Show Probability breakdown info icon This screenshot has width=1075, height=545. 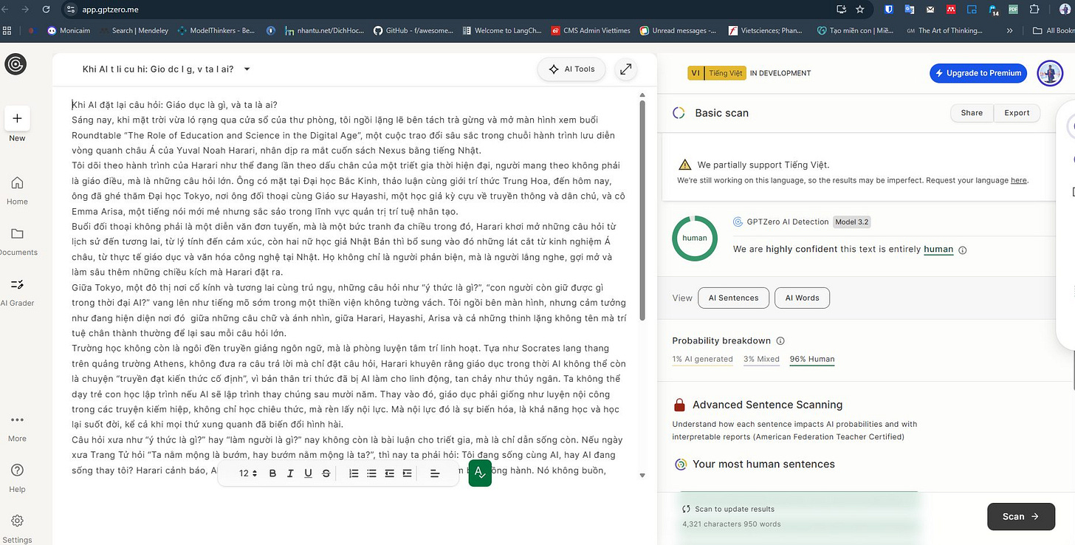780,340
